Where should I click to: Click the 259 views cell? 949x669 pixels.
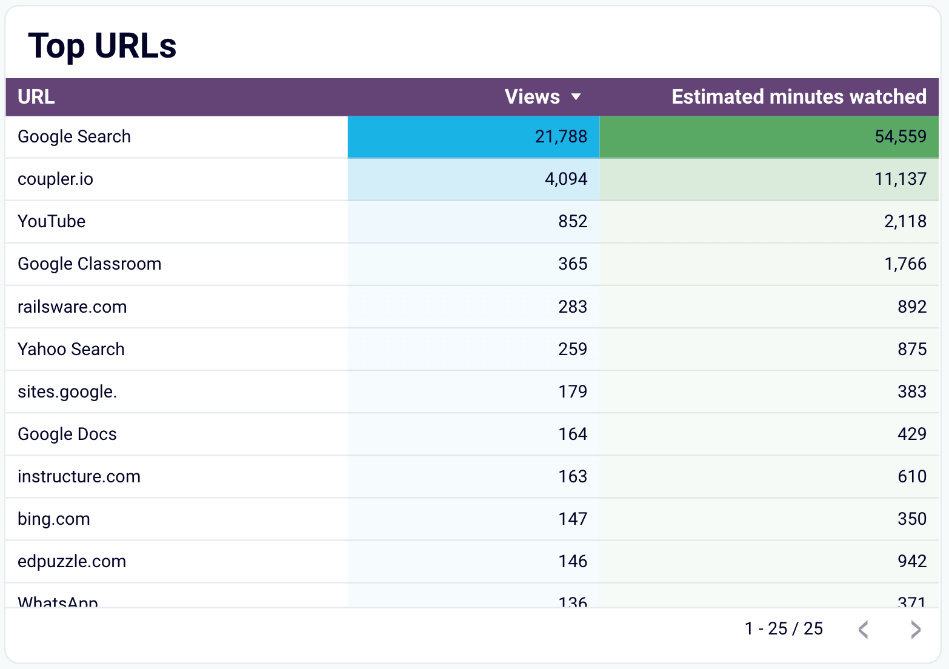click(474, 349)
